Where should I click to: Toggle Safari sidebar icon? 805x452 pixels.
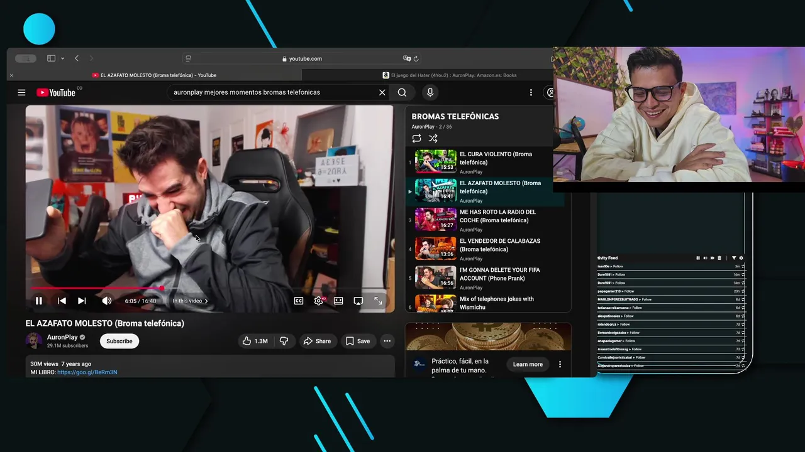coord(51,58)
